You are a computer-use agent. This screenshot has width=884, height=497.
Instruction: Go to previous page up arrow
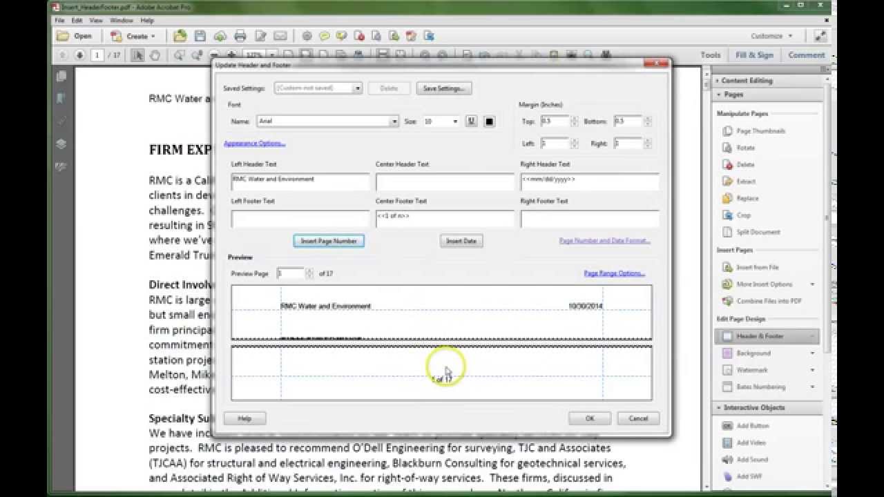click(63, 55)
